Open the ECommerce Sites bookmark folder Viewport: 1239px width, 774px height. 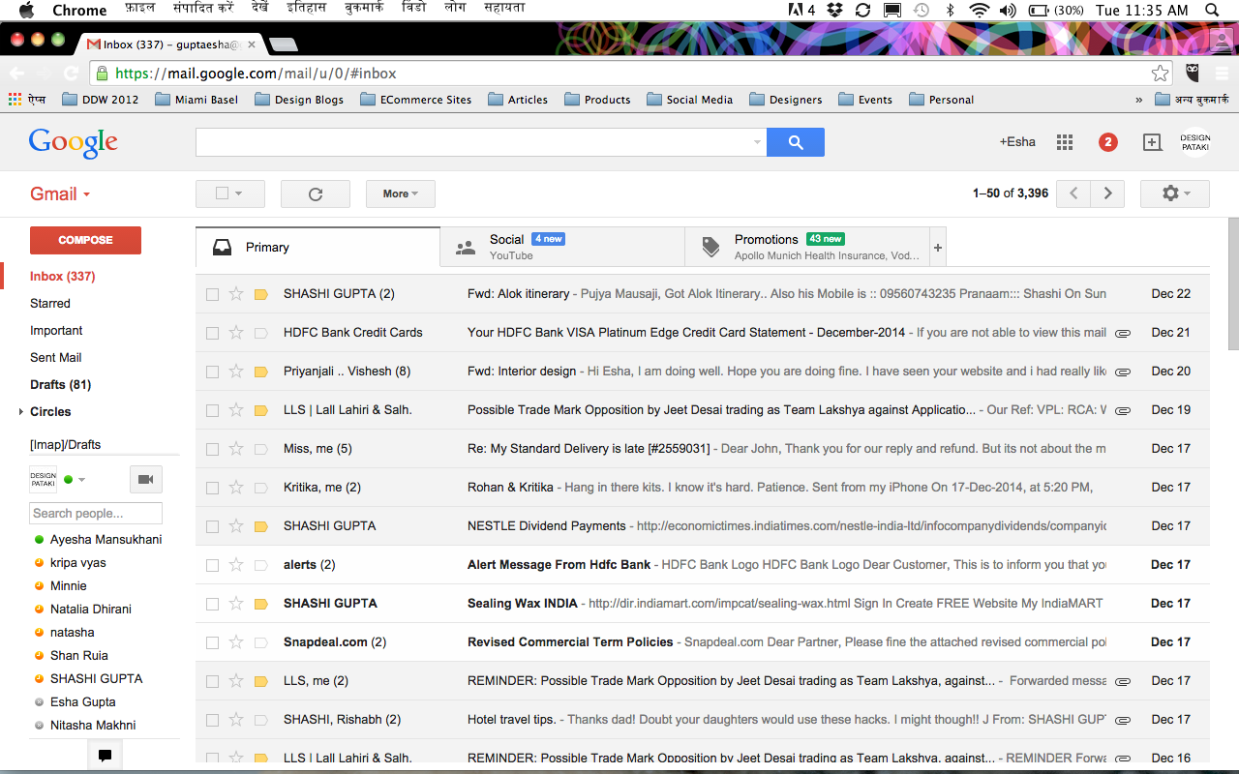click(x=416, y=100)
